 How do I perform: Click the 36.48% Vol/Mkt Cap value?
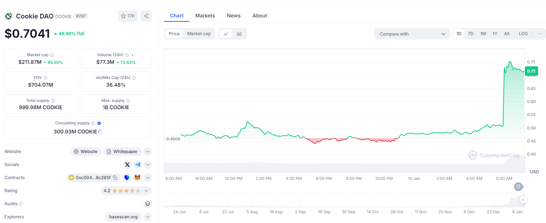tap(116, 85)
